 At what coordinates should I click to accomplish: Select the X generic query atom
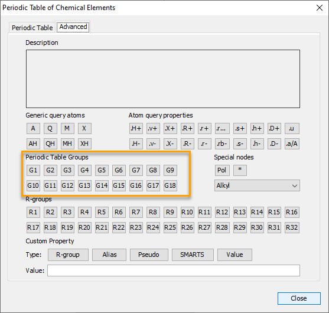point(84,128)
